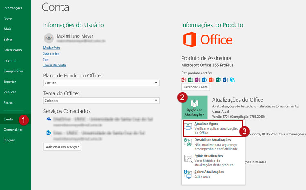306x190 pixels.
Task: Click the Publisher app icon
Action: tap(218, 80)
